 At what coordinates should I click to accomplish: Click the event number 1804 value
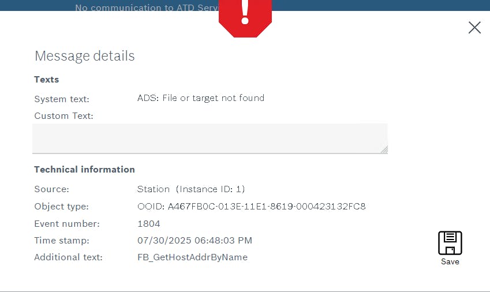pos(149,223)
